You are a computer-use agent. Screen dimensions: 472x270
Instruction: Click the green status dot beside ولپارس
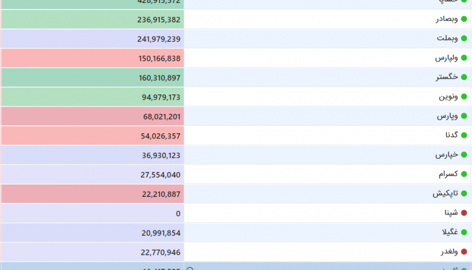coord(464,58)
